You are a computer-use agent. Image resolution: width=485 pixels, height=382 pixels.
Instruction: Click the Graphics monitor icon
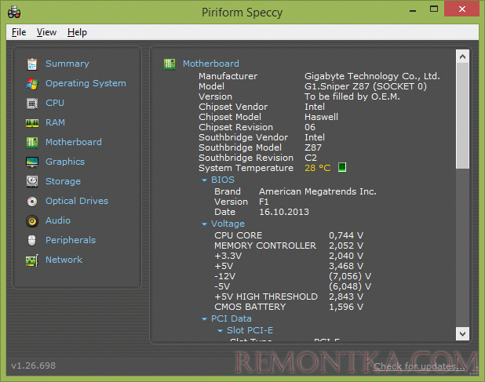(x=32, y=162)
